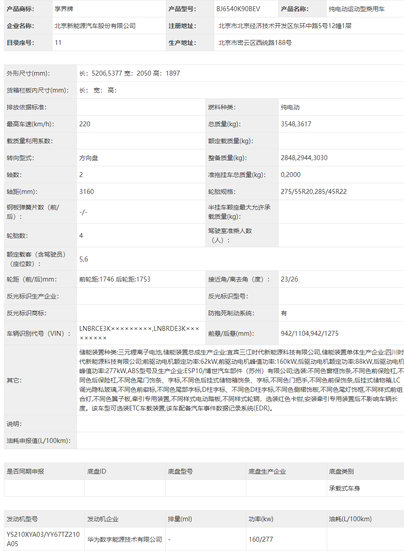Click the 货箱栏板内尺寸(mm) label

click(x=38, y=90)
